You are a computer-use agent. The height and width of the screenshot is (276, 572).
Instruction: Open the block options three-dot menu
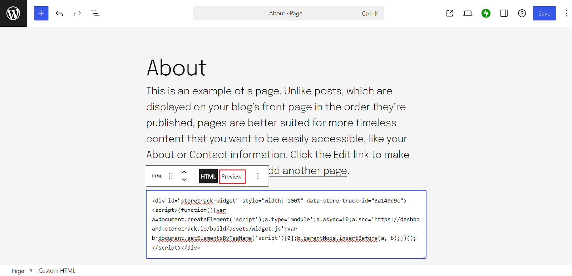(258, 176)
